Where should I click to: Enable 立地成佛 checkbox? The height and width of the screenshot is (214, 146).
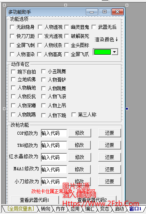coord(13,79)
